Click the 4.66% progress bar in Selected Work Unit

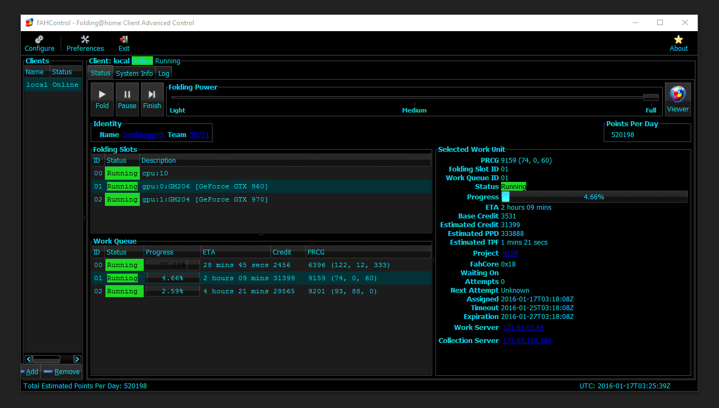coord(594,197)
